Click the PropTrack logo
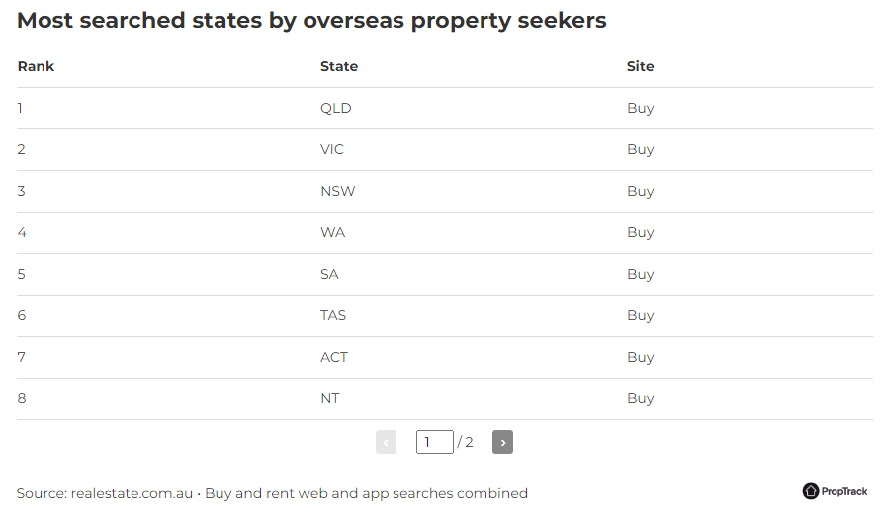The image size is (880, 512). [x=835, y=491]
